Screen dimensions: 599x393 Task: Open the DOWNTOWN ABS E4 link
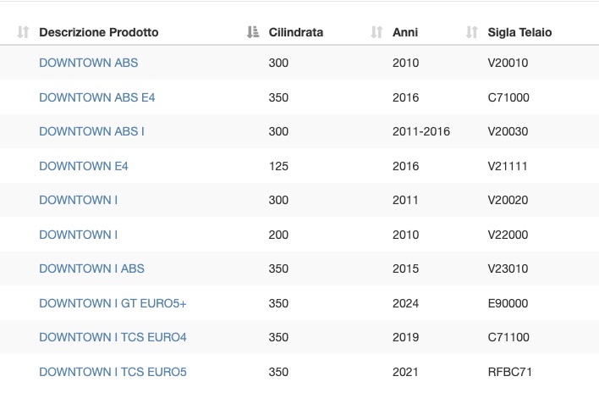[x=97, y=97]
